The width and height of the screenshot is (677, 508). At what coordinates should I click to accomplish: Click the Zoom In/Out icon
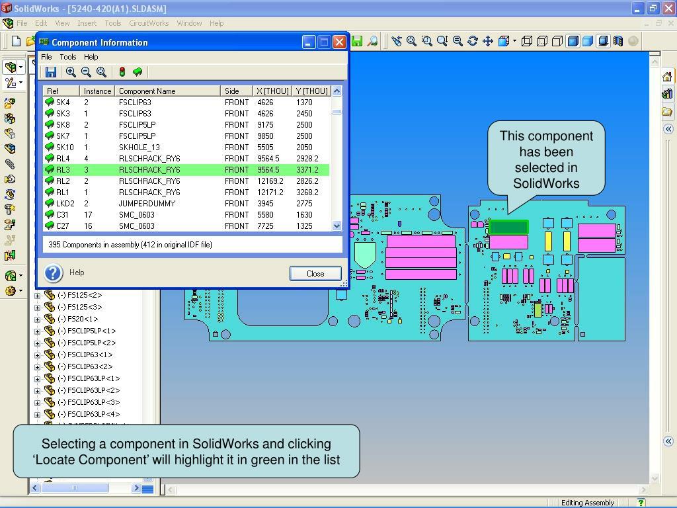click(x=442, y=41)
